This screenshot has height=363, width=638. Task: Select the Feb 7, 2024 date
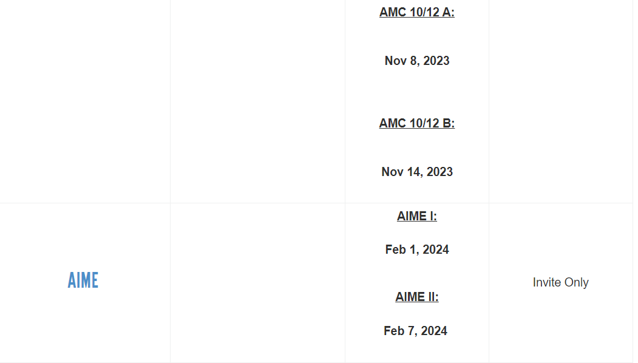415,331
